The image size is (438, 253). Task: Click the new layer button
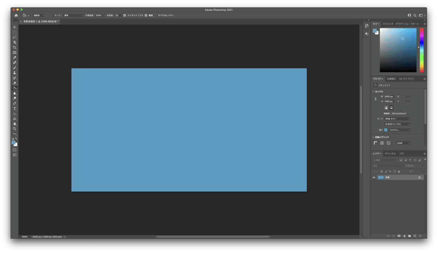click(415, 236)
